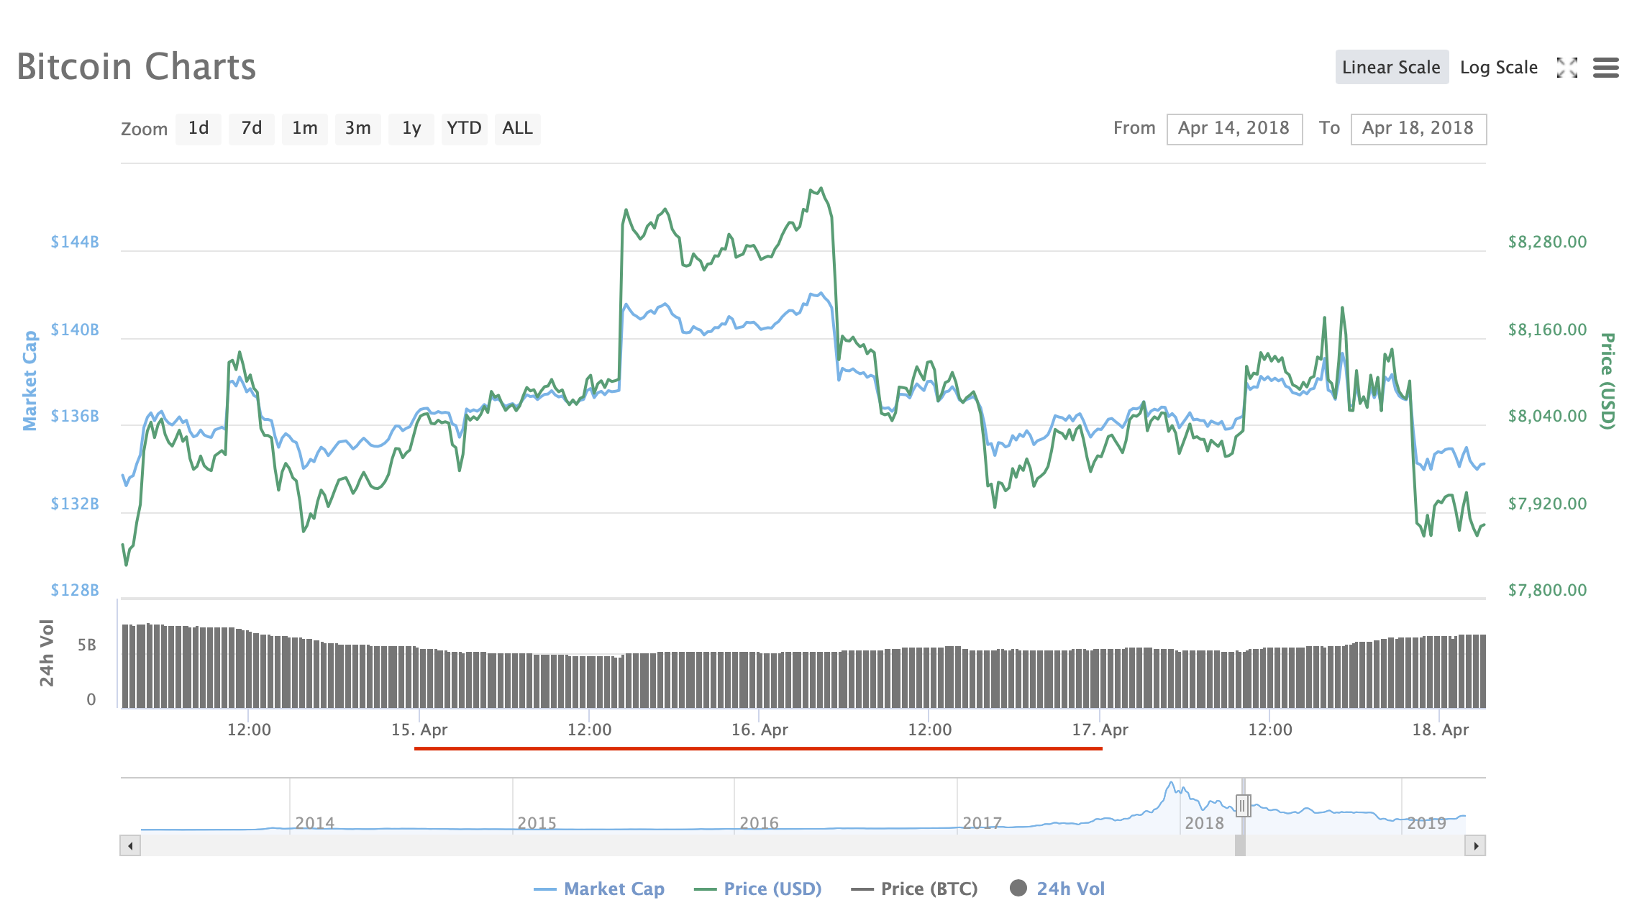
Task: Set zoom to 1d
Action: pos(199,129)
